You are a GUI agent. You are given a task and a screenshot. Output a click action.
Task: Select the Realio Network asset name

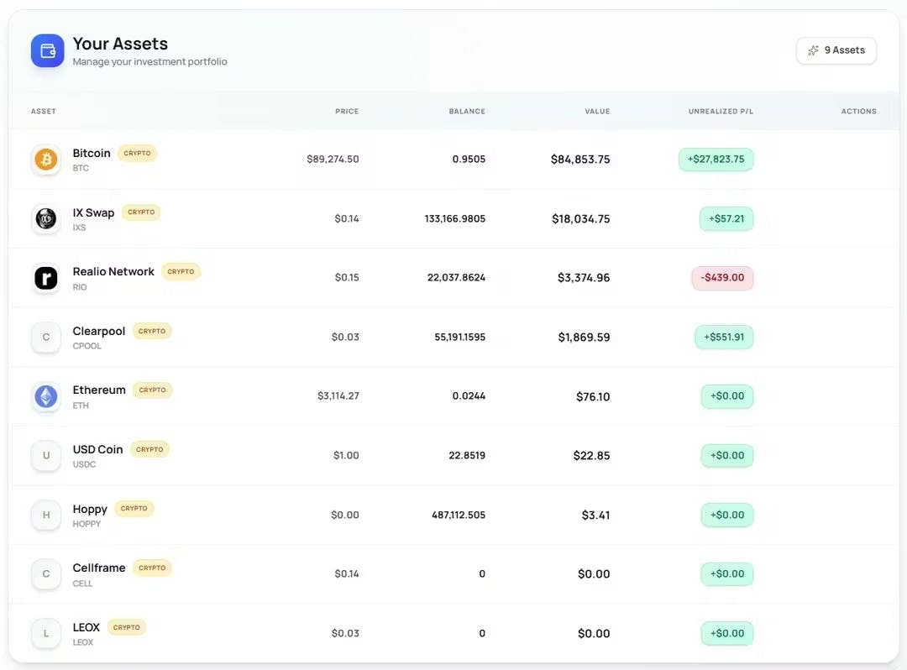point(113,272)
